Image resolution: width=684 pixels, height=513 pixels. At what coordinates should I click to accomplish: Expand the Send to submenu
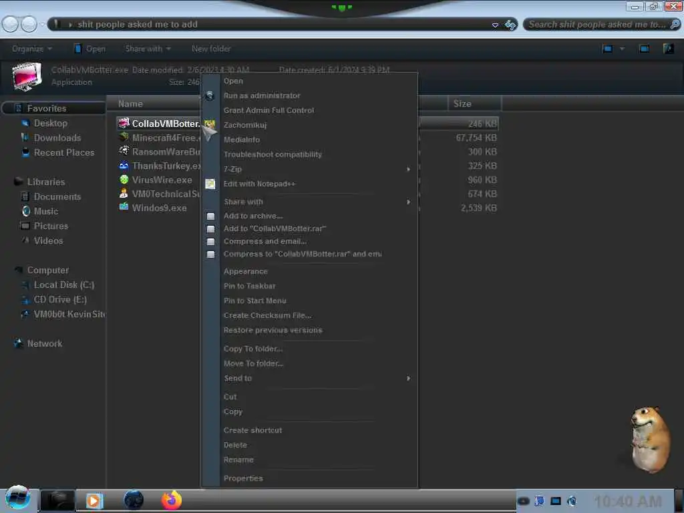(x=408, y=378)
